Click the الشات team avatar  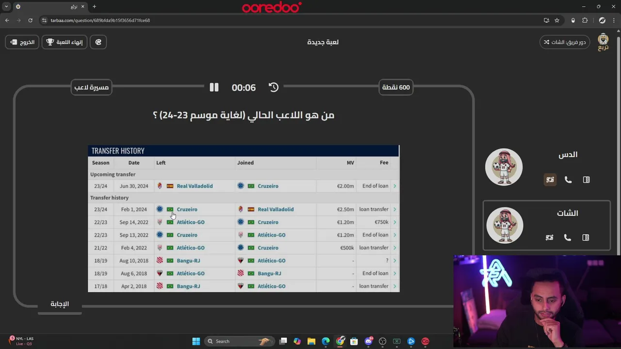coord(505,225)
